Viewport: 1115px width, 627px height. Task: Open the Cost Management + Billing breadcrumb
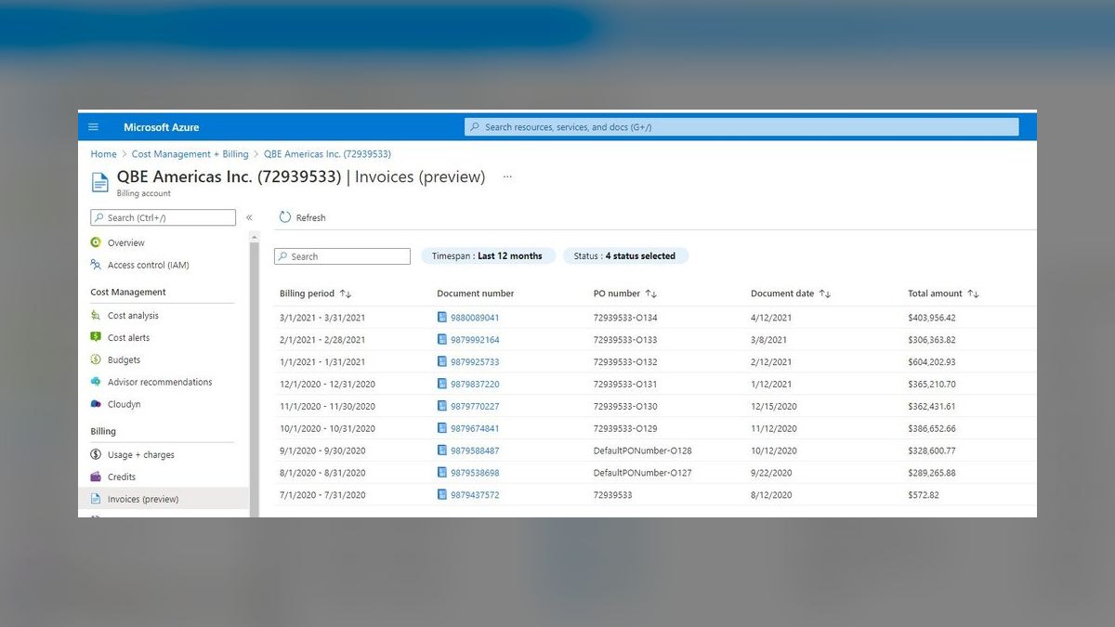pos(190,154)
